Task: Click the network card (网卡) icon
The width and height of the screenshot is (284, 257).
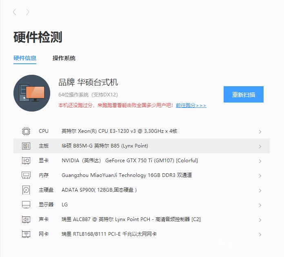Action: point(26,234)
